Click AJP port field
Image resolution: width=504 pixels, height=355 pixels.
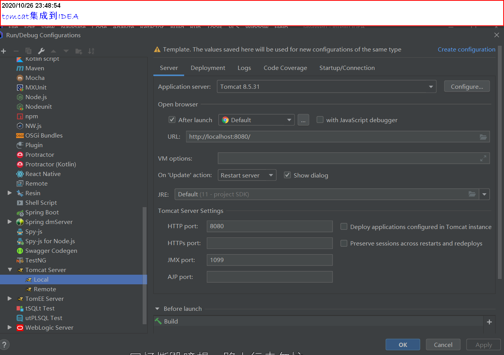click(269, 277)
